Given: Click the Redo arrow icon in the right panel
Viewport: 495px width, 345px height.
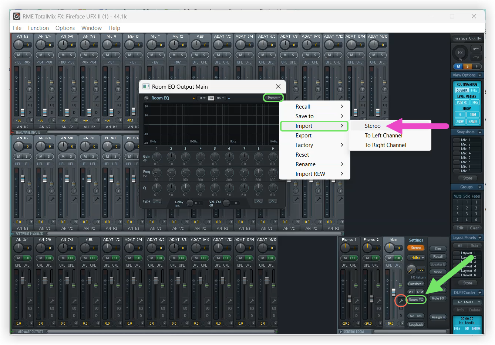Looking at the screenshot, I should point(476,57).
